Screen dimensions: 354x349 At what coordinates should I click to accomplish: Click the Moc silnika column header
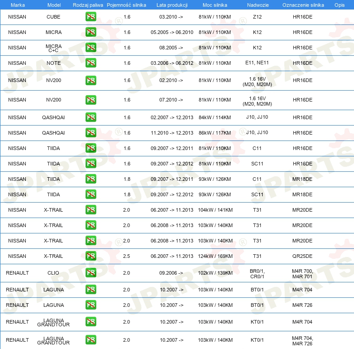[215, 5]
